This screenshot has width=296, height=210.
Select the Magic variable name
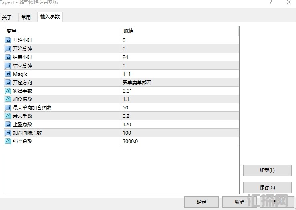click(x=20, y=74)
